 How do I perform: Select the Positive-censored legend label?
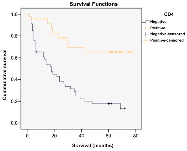(x=167, y=40)
